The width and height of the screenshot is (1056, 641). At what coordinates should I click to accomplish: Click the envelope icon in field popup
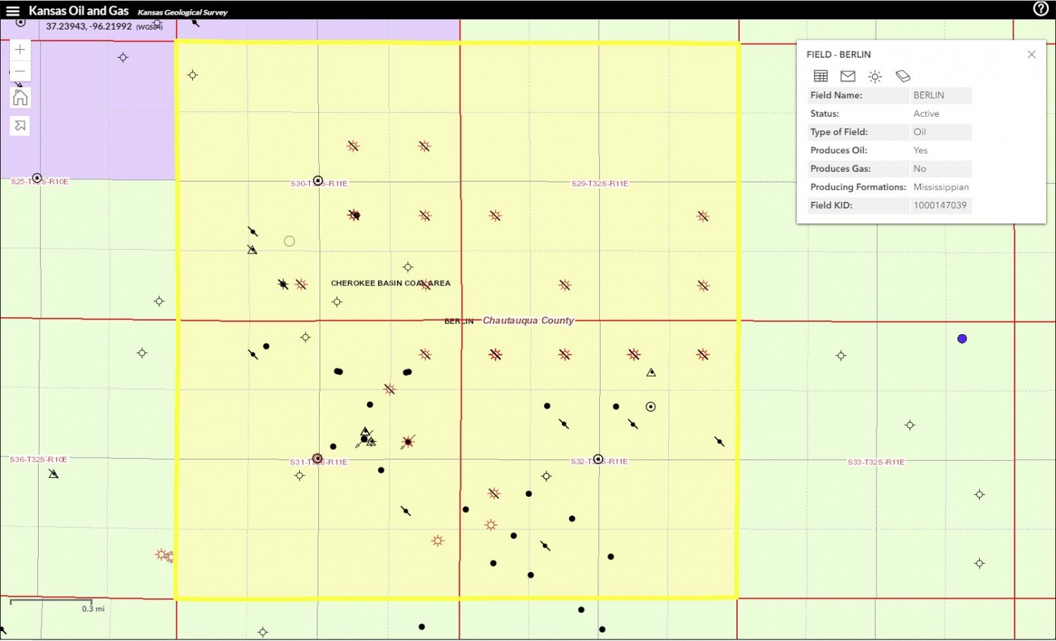848,76
